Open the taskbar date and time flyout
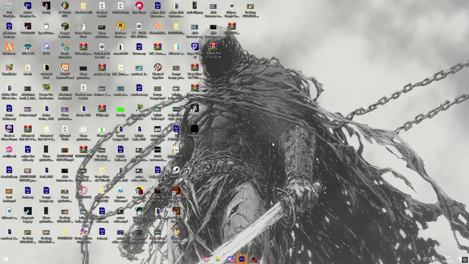Image resolution: width=469 pixels, height=264 pixels. (448, 260)
